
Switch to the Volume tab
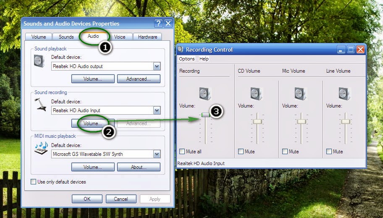coord(39,37)
